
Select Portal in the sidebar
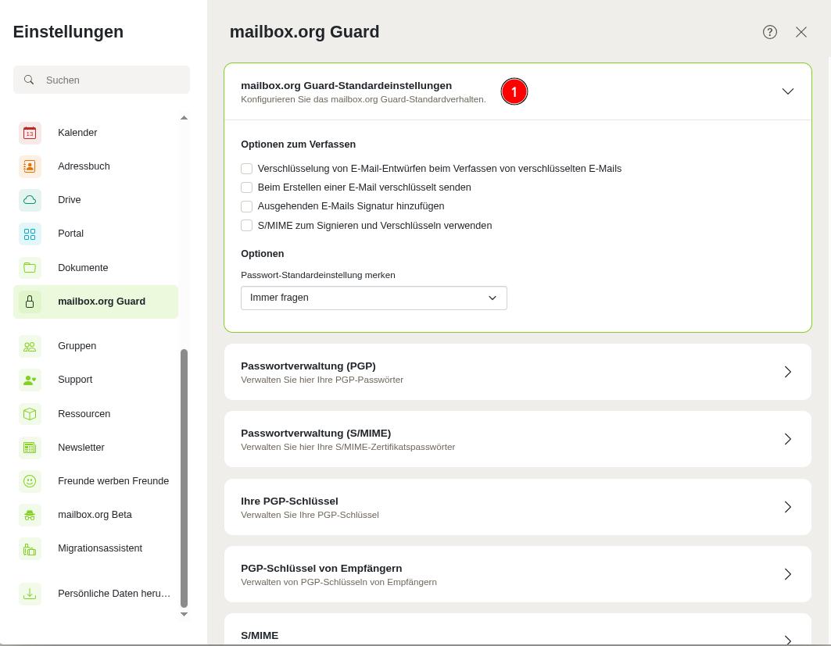[95, 234]
